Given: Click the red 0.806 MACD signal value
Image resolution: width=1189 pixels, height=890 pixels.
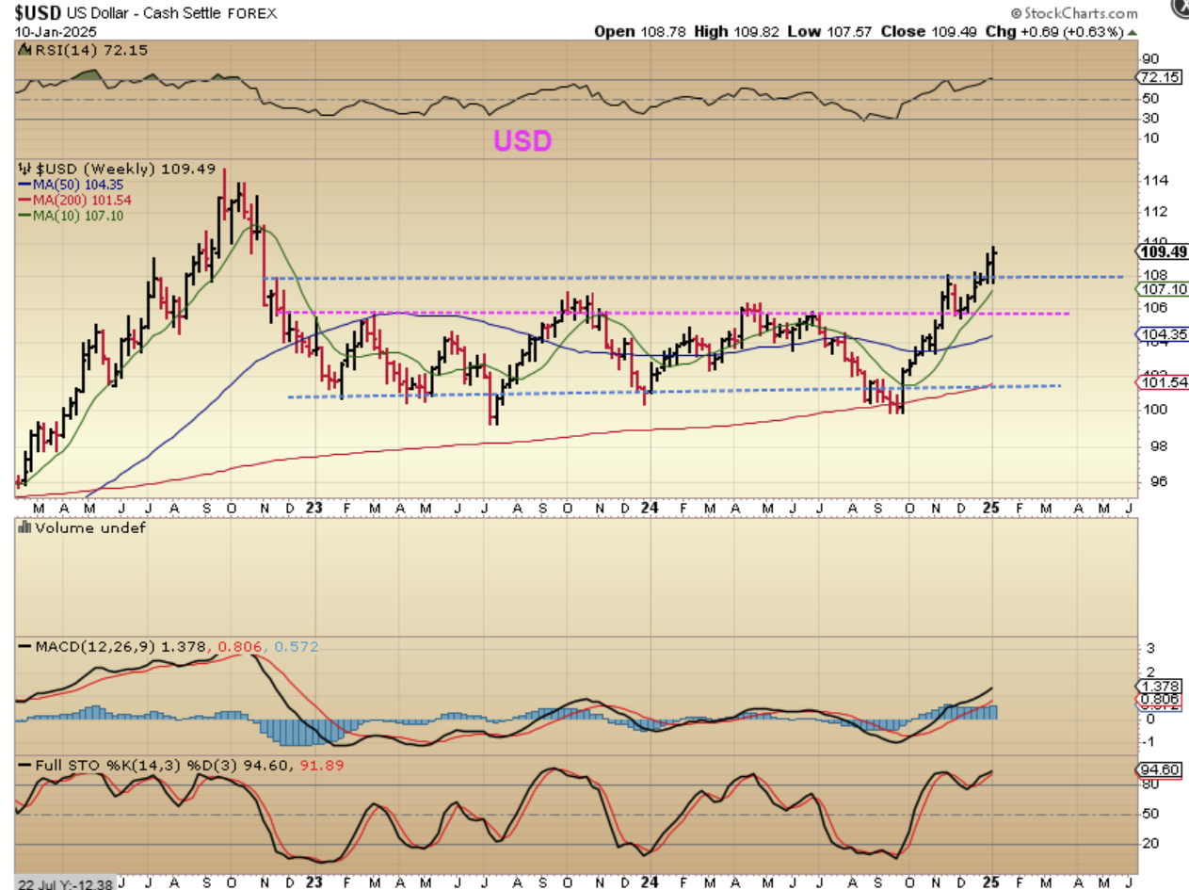Looking at the screenshot, I should [x=240, y=647].
